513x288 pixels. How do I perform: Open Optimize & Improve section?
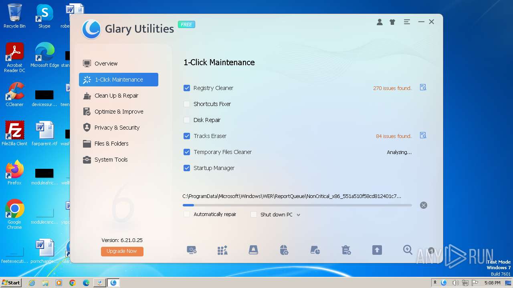[119, 111]
